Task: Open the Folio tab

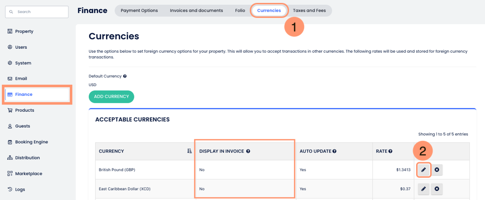Action: click(x=240, y=11)
